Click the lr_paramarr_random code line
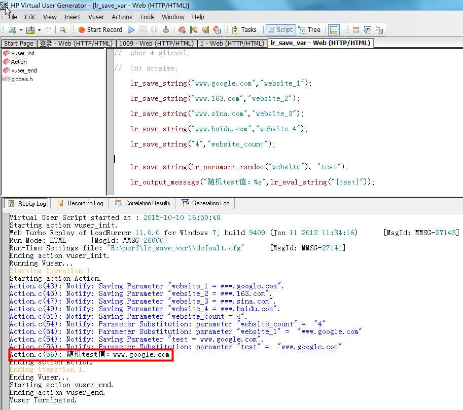The height and width of the screenshot is (410, 463). 239,167
